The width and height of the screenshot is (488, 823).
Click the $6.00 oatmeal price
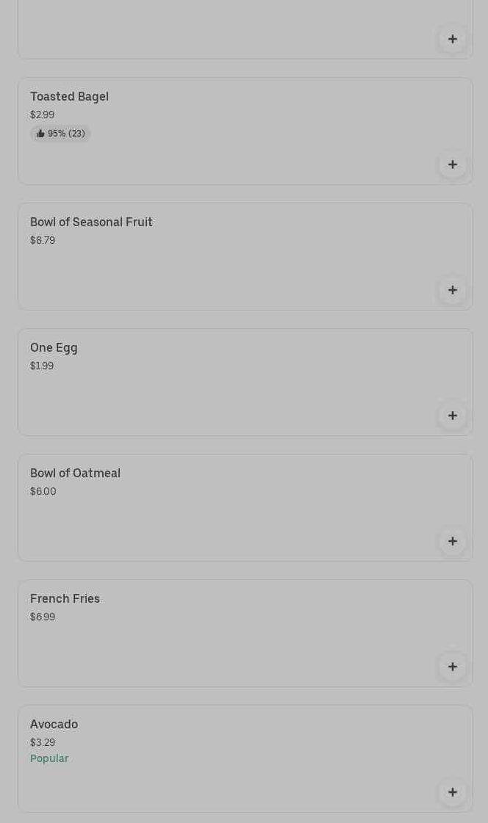tap(43, 491)
